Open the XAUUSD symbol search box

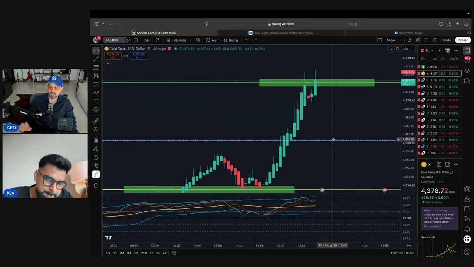[112, 40]
